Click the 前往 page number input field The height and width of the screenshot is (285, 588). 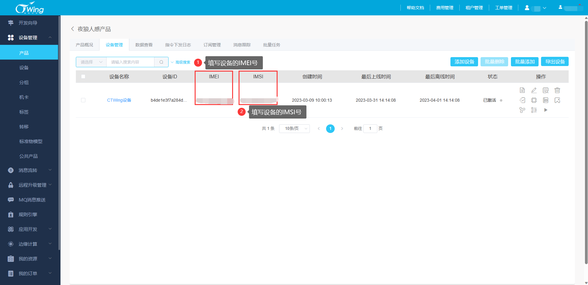[370, 128]
